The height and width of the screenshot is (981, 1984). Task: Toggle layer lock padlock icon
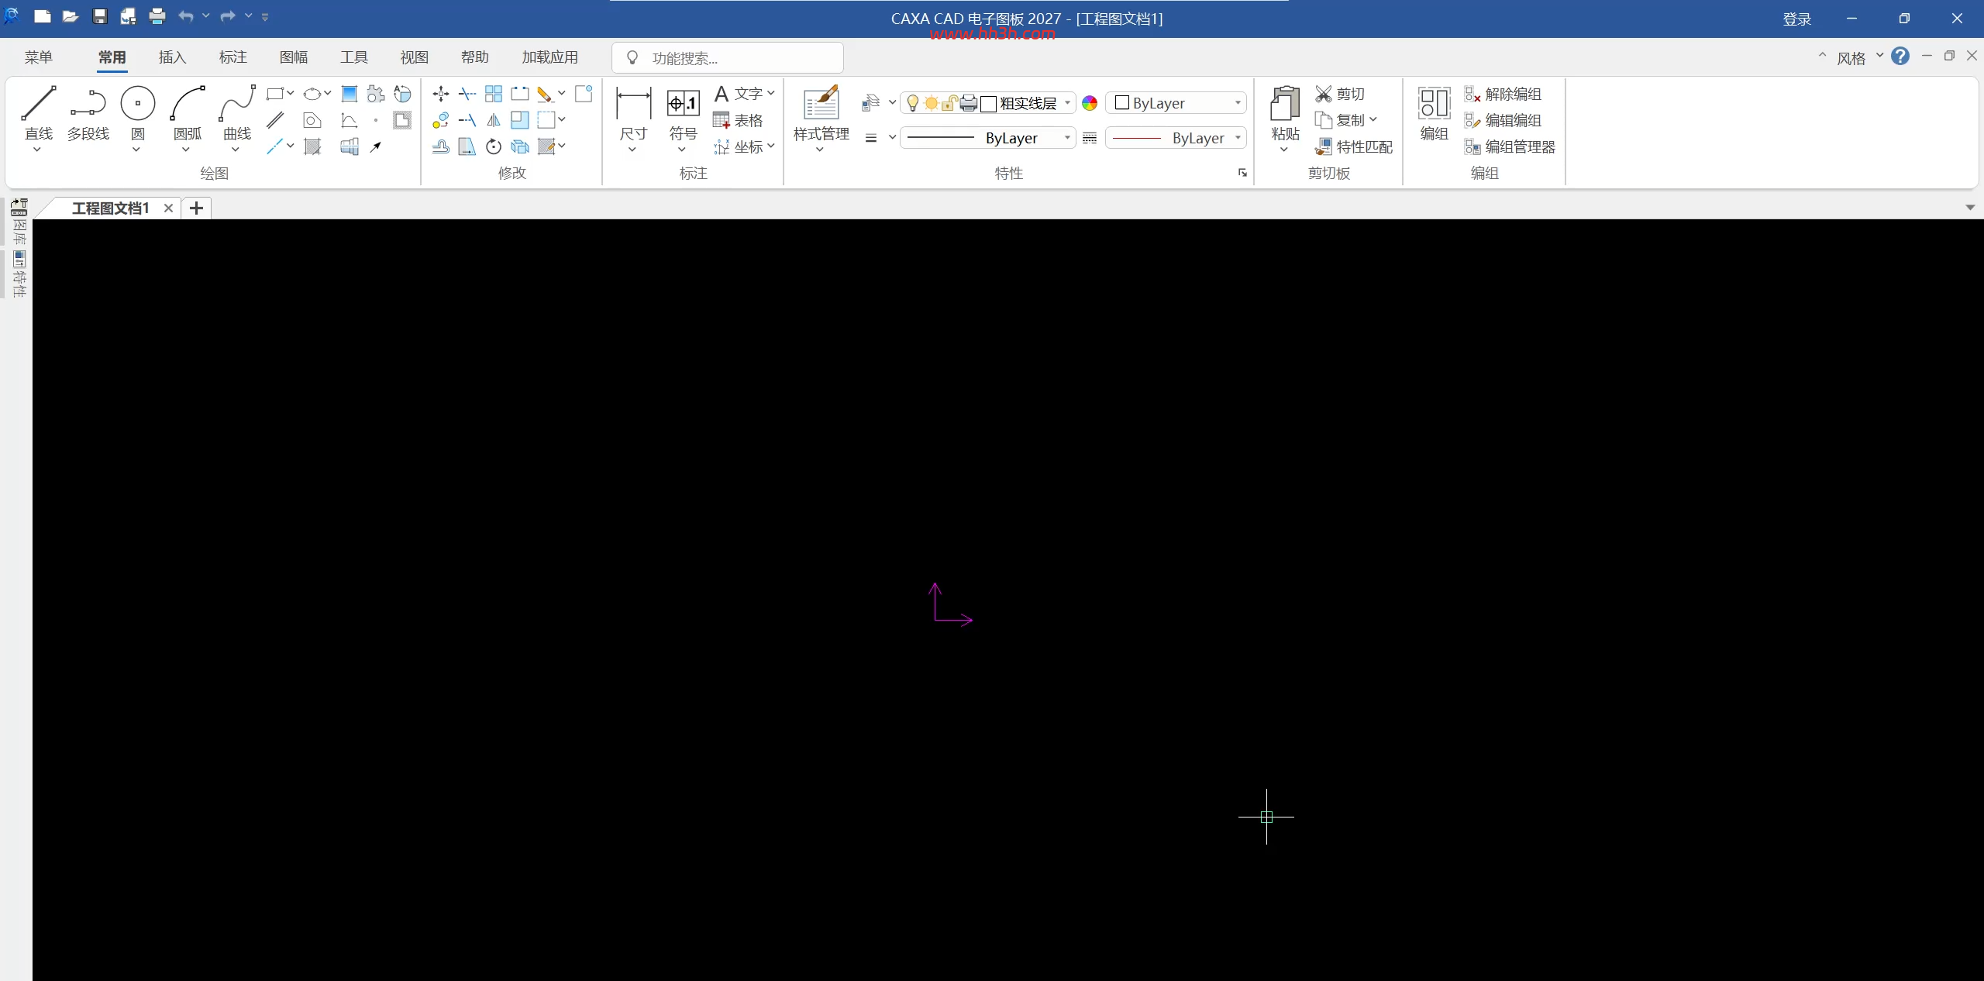(949, 103)
